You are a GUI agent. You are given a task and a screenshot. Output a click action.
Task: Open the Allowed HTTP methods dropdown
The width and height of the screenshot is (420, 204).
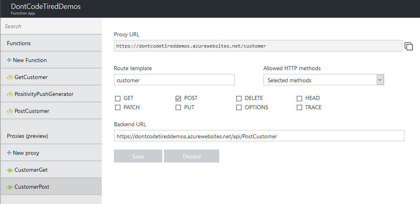[x=324, y=80]
